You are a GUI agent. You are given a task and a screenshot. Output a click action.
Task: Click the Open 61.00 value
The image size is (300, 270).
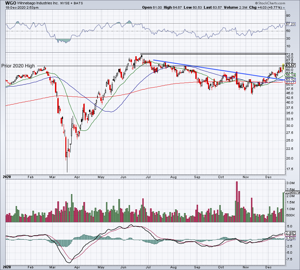(x=152, y=8)
